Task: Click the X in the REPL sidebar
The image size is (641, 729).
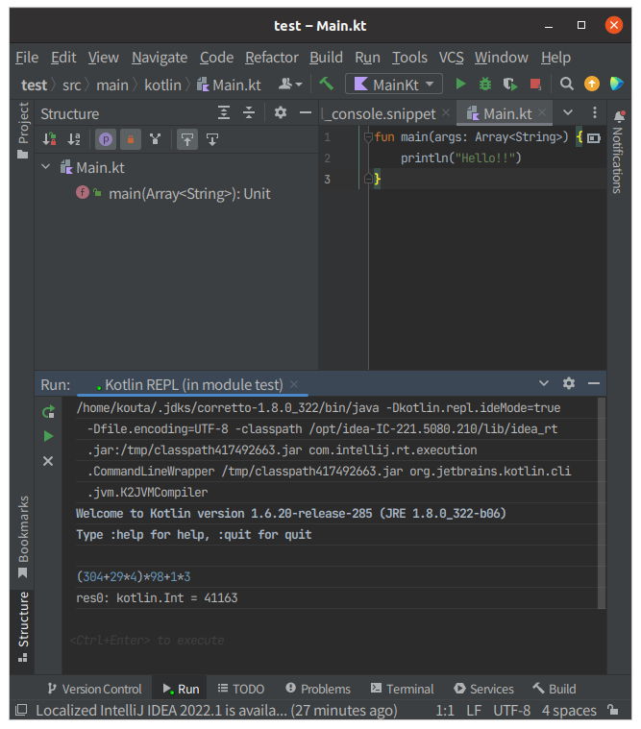Action: click(48, 461)
